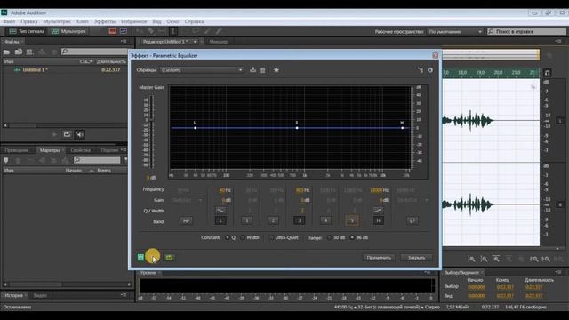Add equalizer preset to favorites star
The image size is (569, 320).
click(276, 70)
